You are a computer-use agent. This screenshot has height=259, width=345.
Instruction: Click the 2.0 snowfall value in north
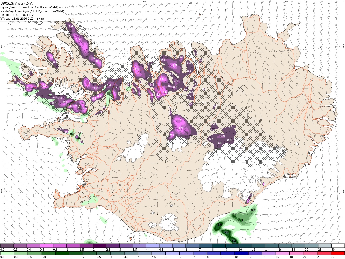pyautogui.click(x=158, y=95)
